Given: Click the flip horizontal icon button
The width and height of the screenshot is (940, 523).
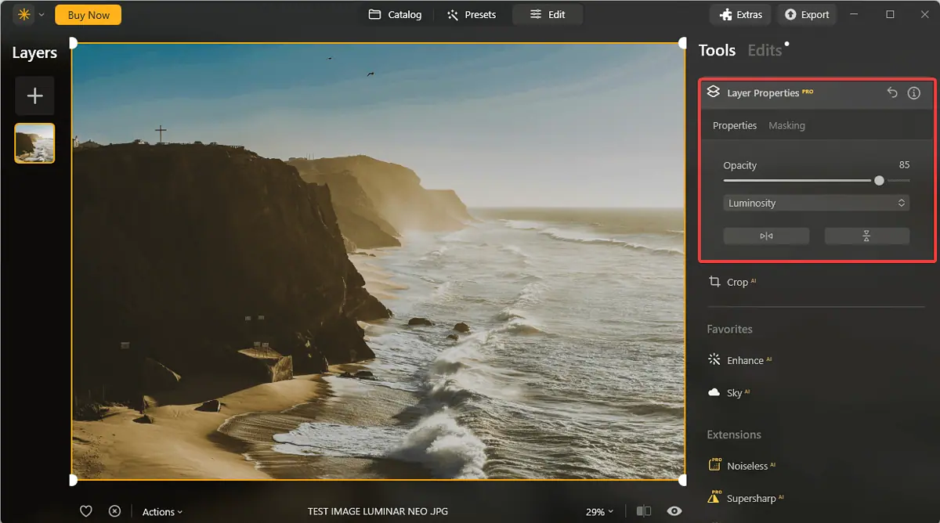Looking at the screenshot, I should click(x=766, y=236).
